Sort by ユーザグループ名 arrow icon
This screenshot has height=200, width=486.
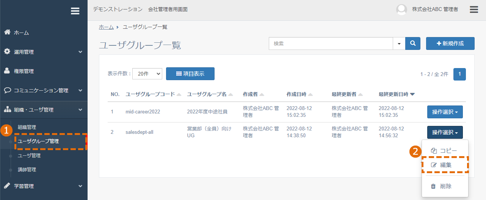[230, 95]
